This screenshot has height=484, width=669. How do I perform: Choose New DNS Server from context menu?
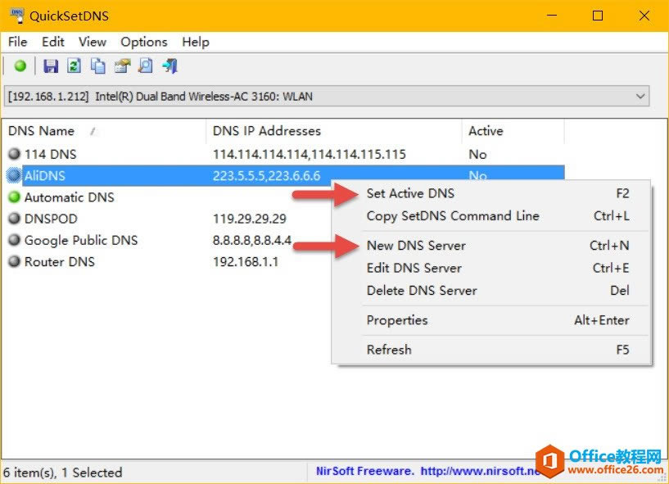491,246
